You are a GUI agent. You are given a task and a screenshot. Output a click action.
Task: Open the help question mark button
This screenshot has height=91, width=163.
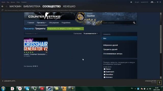159,82
